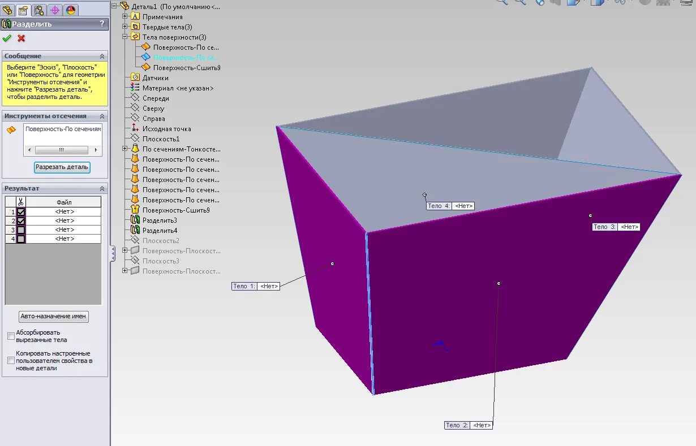Screen dimensions: 696x446
Task: Collapse the Сообщение section chevron
Action: [102, 56]
